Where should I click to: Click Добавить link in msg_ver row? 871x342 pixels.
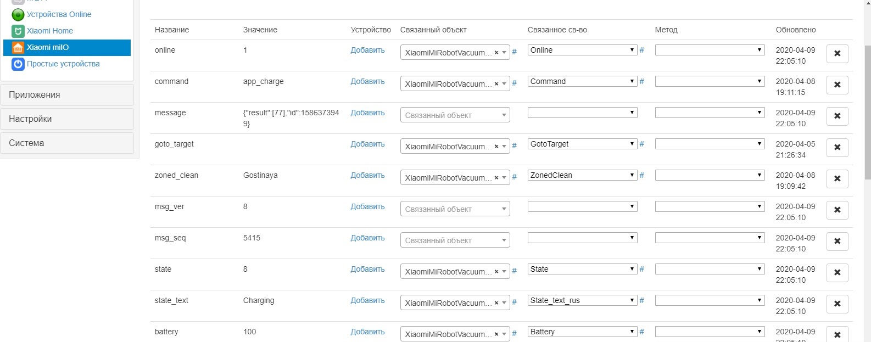click(367, 206)
